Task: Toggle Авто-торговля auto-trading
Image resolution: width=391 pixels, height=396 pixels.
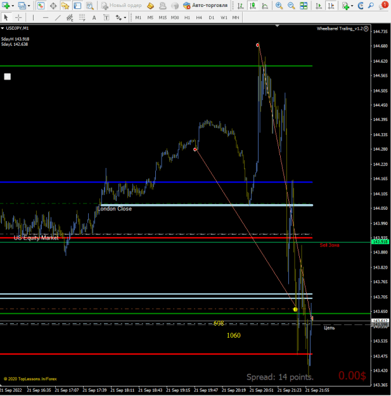Action: [205, 6]
